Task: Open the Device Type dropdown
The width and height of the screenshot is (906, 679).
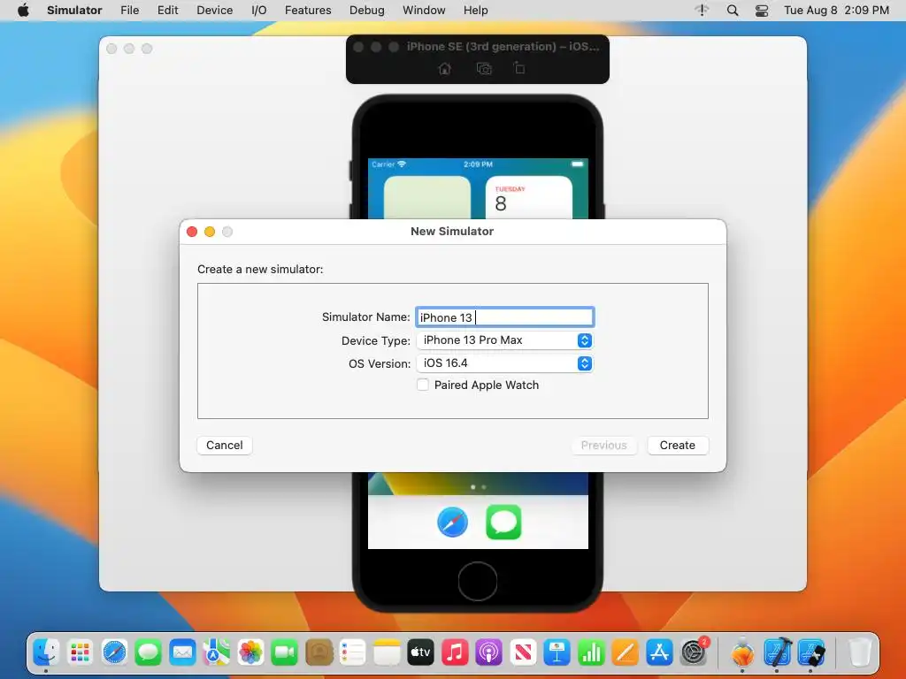Action: pyautogui.click(x=504, y=340)
